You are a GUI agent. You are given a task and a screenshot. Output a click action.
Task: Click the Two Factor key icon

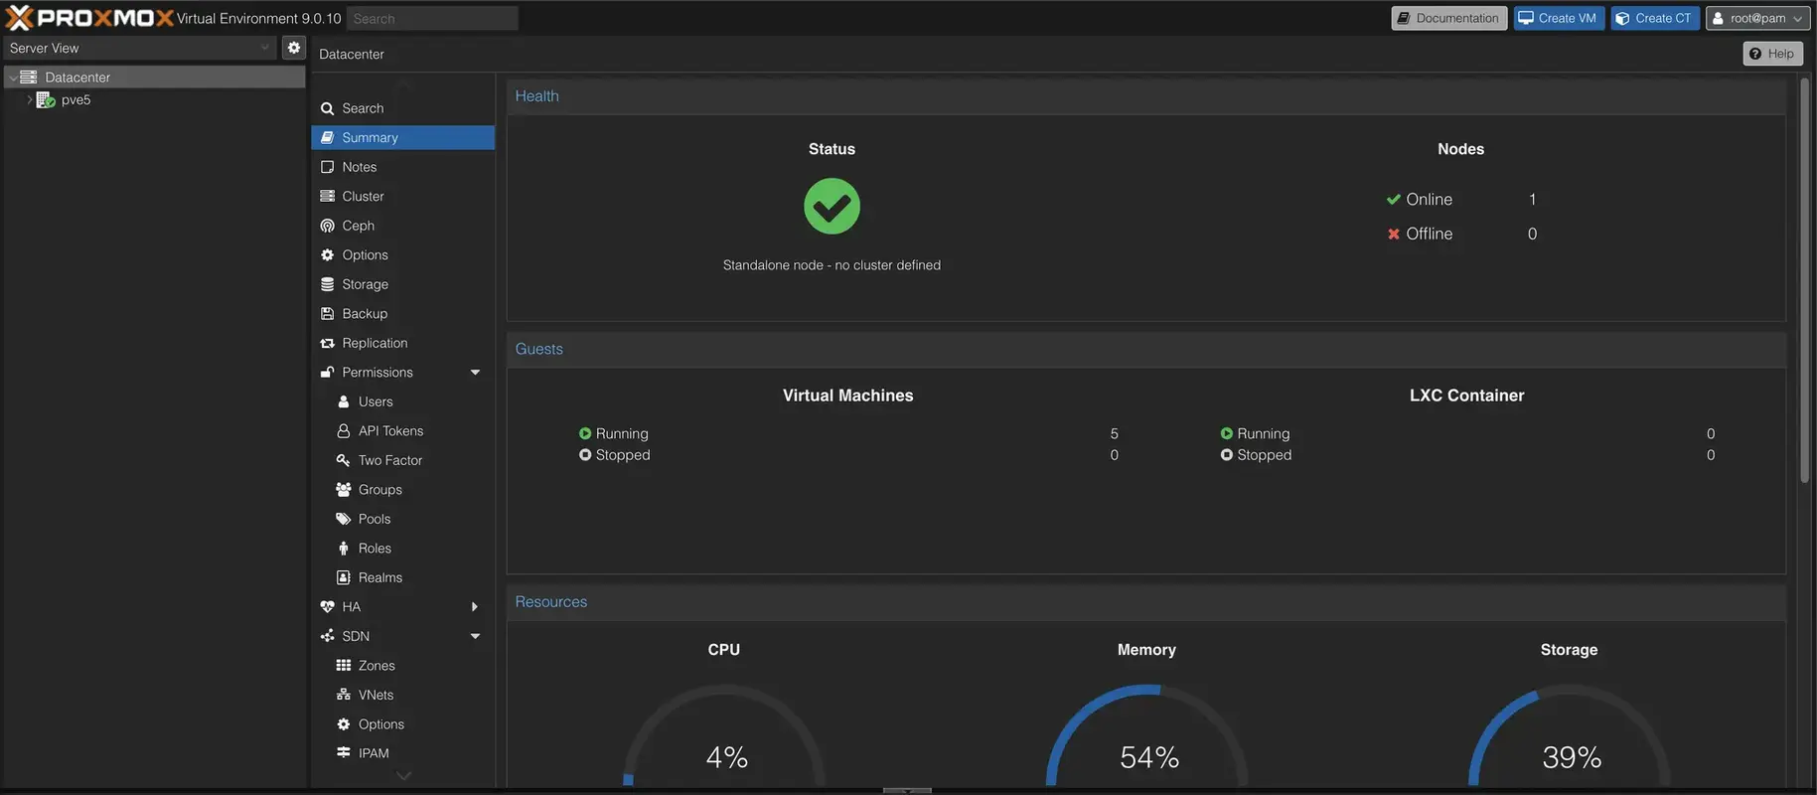pos(344,460)
